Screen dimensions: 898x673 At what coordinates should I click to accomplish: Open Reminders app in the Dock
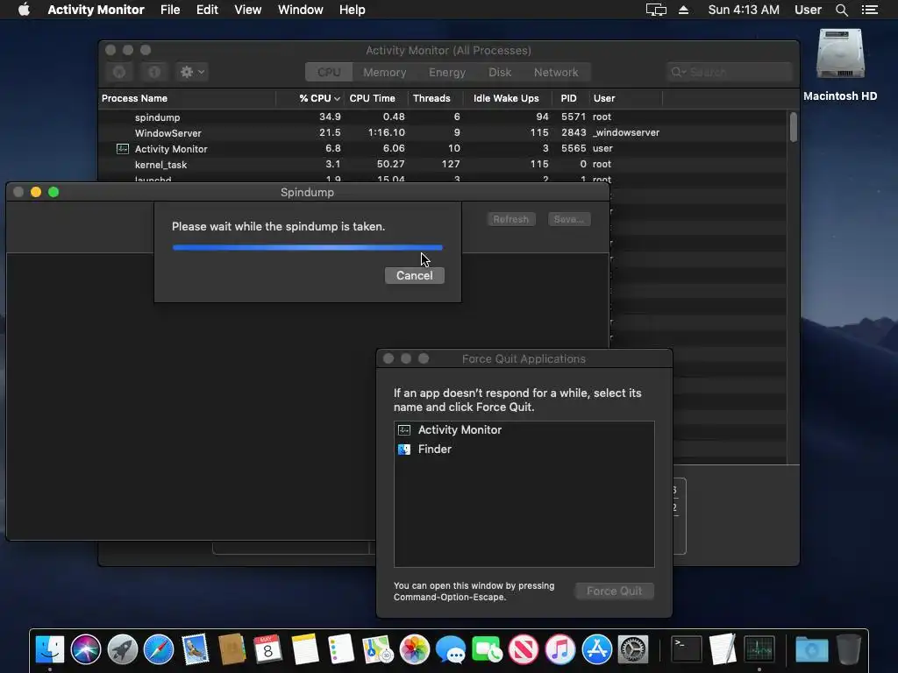click(x=341, y=649)
